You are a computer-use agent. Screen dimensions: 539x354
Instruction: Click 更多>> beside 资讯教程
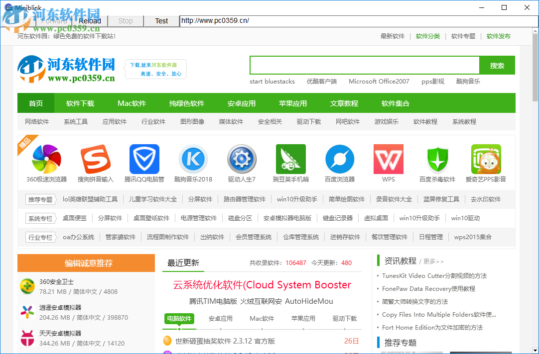(x=433, y=262)
